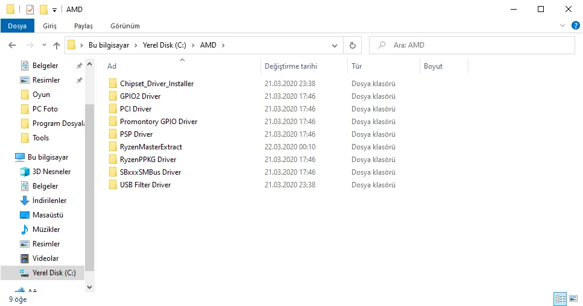Select pinned Resimler in quick access

point(46,80)
